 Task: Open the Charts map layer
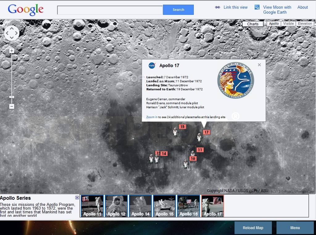click(x=253, y=24)
